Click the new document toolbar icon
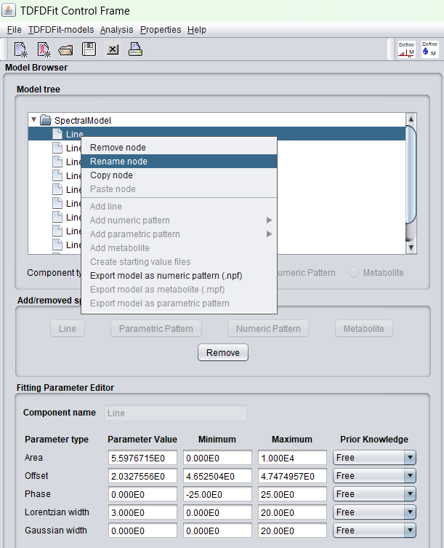Viewport: 444px width, 548px height. [x=21, y=49]
